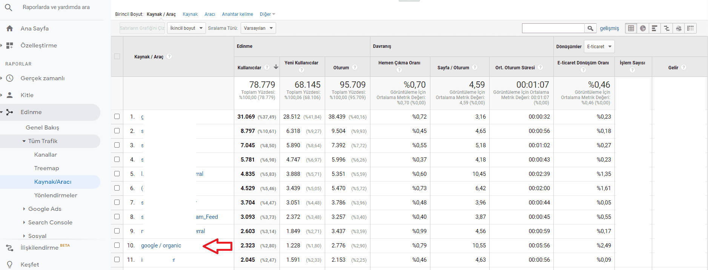Switch primary dimension to Anahtar kelime
The height and width of the screenshot is (270, 708).
237,14
